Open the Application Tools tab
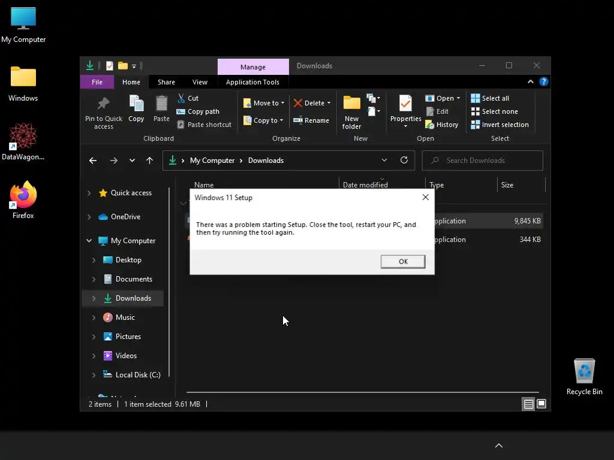This screenshot has height=460, width=614. pos(252,82)
